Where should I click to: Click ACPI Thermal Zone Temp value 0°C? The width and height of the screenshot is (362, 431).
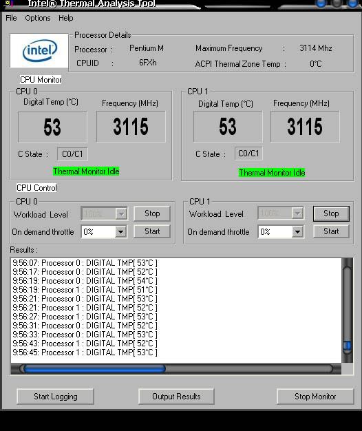(316, 64)
